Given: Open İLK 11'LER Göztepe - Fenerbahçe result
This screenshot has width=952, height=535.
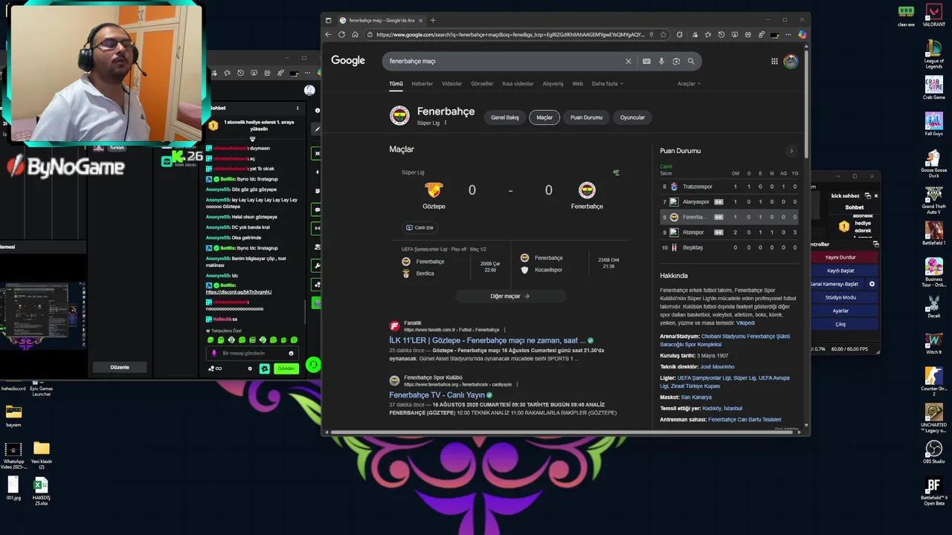Looking at the screenshot, I should [x=487, y=340].
